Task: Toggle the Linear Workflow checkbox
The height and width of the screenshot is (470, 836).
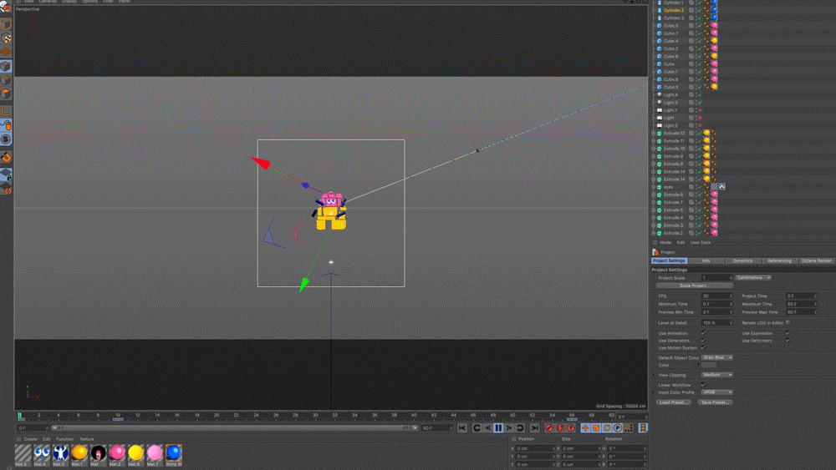Action: coord(703,385)
